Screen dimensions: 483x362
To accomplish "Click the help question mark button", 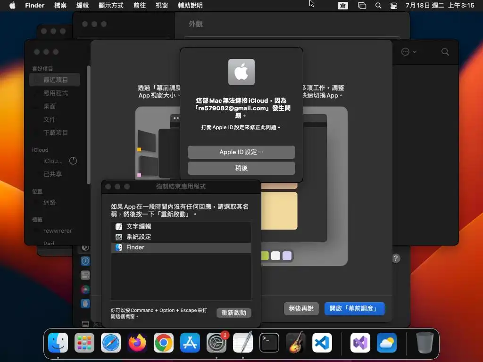I will click(396, 258).
